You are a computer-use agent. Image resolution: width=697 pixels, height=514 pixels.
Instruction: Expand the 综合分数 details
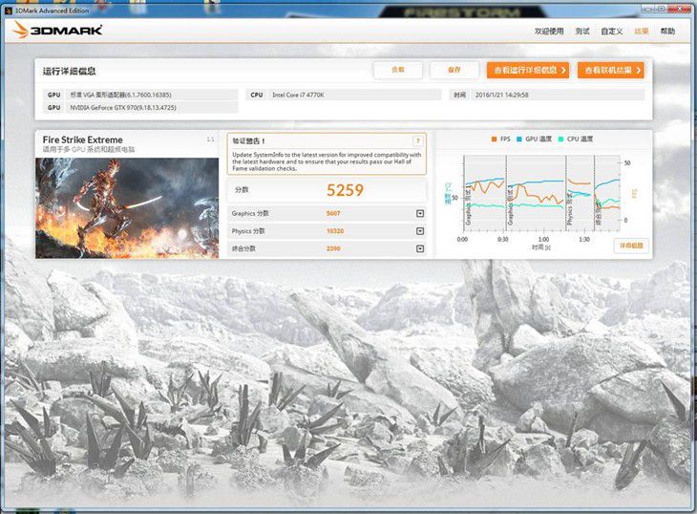pos(420,248)
